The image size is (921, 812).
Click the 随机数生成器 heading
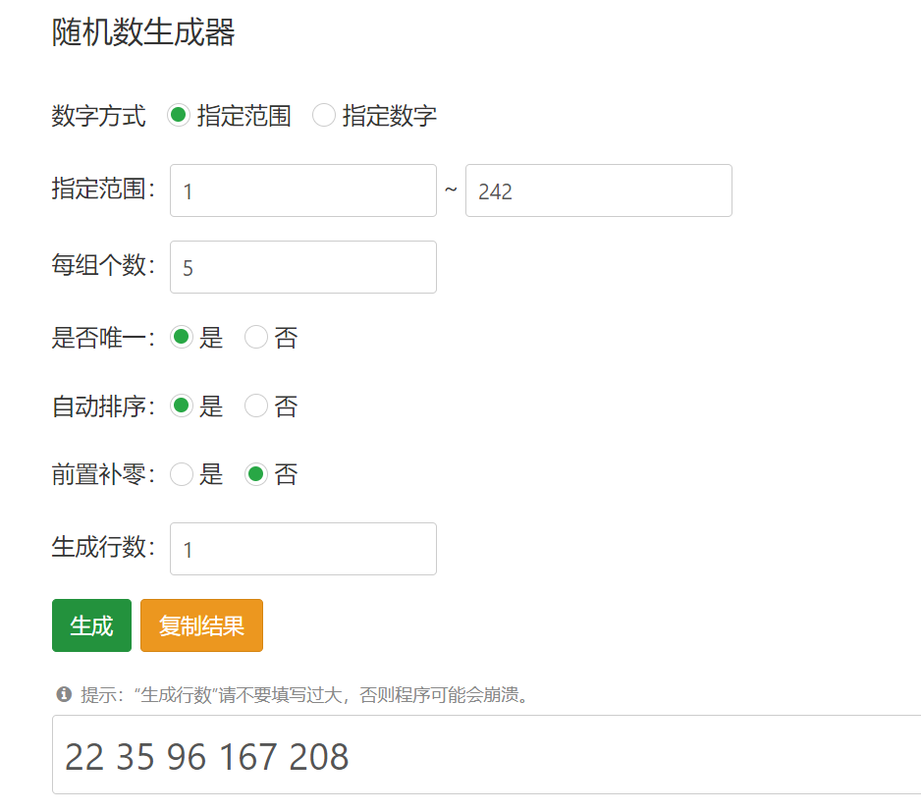click(x=143, y=31)
